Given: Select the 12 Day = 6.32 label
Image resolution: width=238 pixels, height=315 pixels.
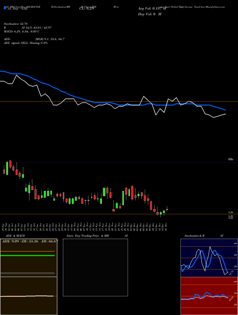Looking at the screenshot, I should click(18, 9).
